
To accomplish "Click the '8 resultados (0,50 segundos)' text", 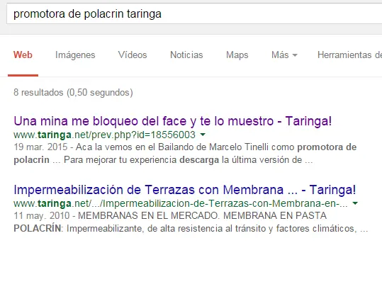I will [x=73, y=93].
